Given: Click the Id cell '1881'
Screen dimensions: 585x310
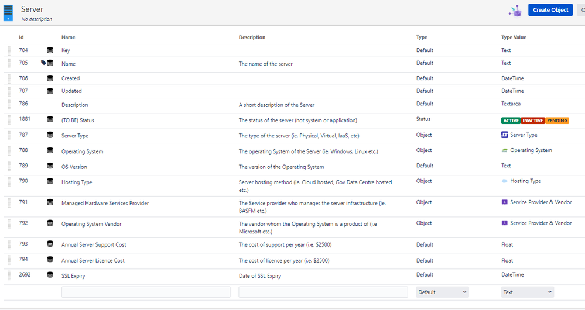Looking at the screenshot, I should click(x=25, y=119).
